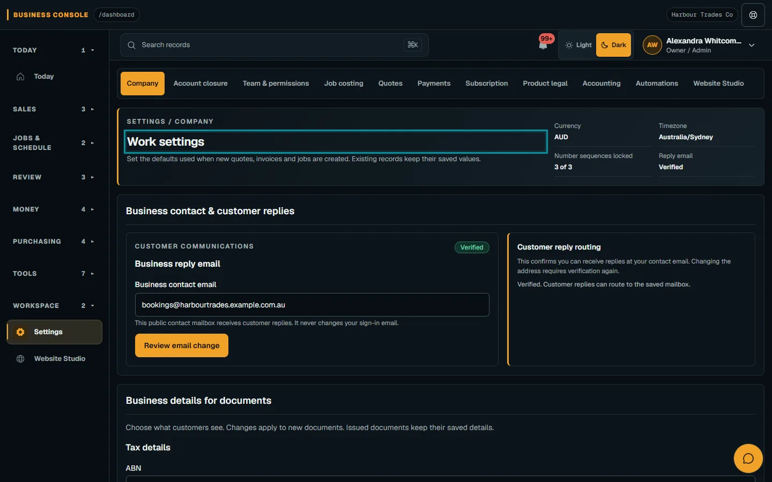
Task: Click the search magnifier icon
Action: pyautogui.click(x=131, y=45)
